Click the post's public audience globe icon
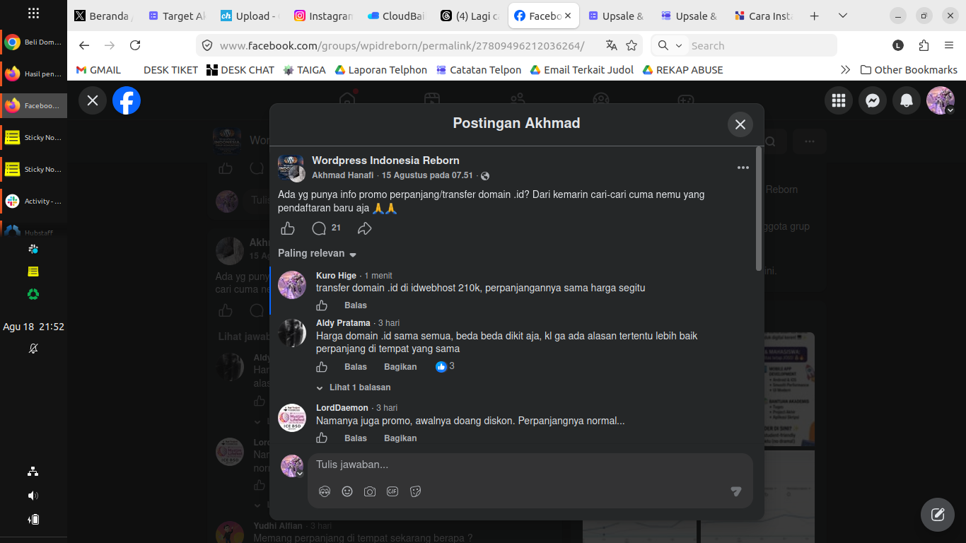966x543 pixels. tap(485, 175)
